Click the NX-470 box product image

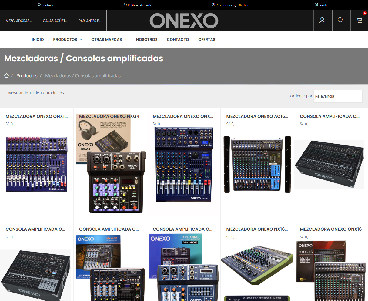[x=110, y=268]
